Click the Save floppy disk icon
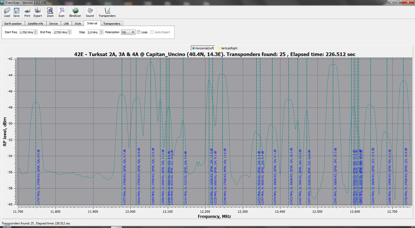Screen dimensions: 415x228 (16, 10)
